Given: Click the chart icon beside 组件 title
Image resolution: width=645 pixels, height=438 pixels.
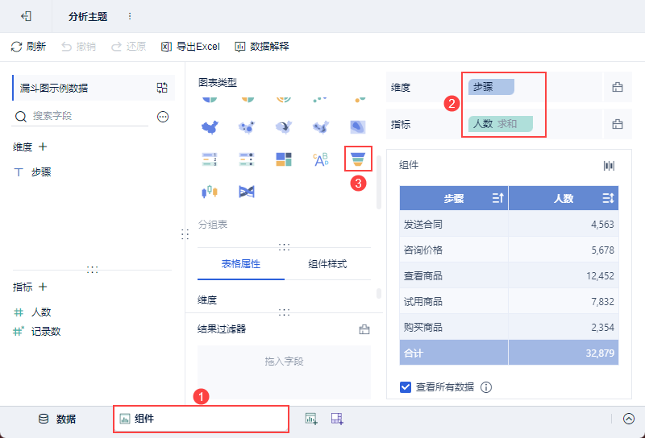Looking at the screenshot, I should 609,166.
